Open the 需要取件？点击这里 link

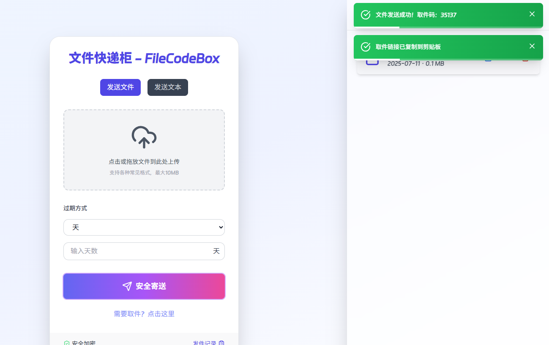click(x=144, y=314)
